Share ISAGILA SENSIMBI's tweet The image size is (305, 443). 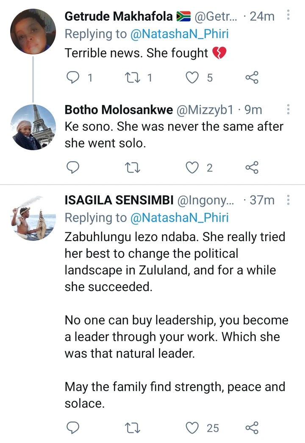[x=252, y=428]
